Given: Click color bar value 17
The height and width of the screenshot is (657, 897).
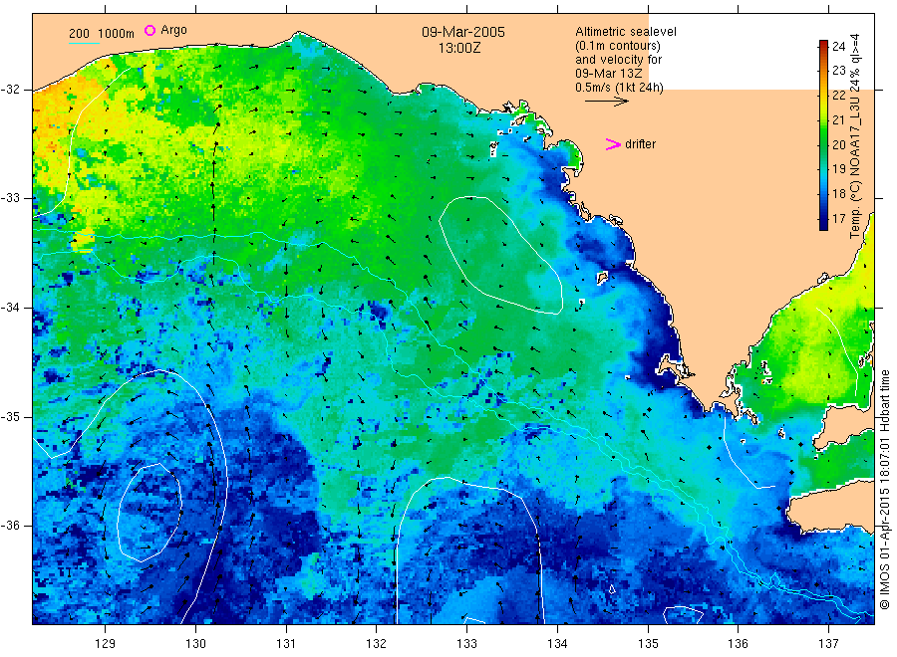Looking at the screenshot, I should [838, 218].
